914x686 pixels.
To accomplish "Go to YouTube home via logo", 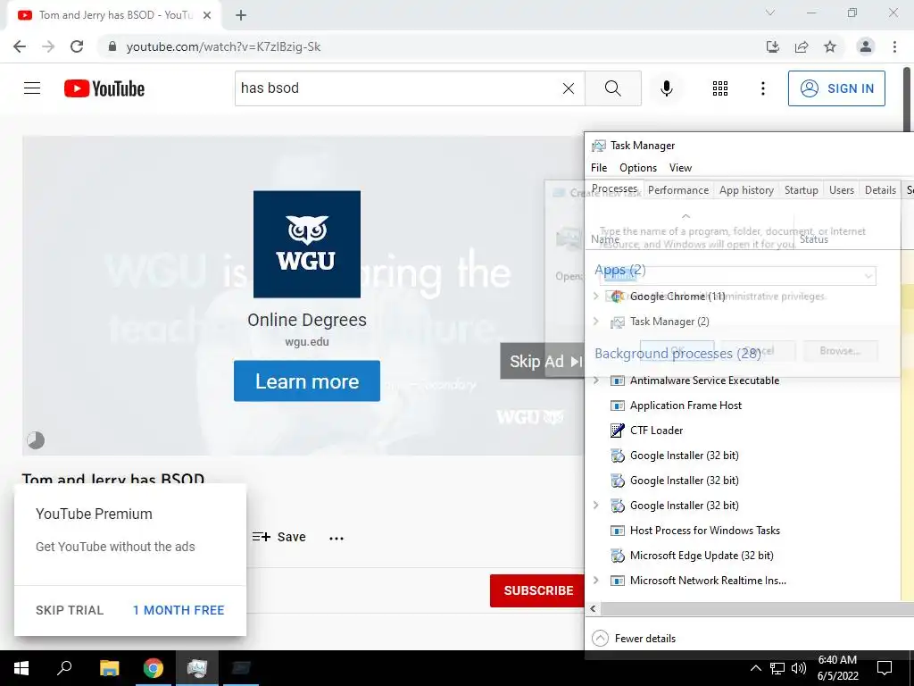I will (104, 88).
